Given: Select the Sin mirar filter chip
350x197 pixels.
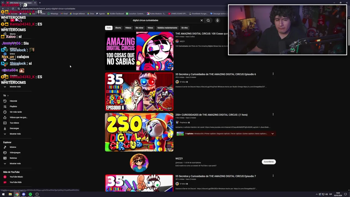Looking at the screenshot, I should (139, 28).
